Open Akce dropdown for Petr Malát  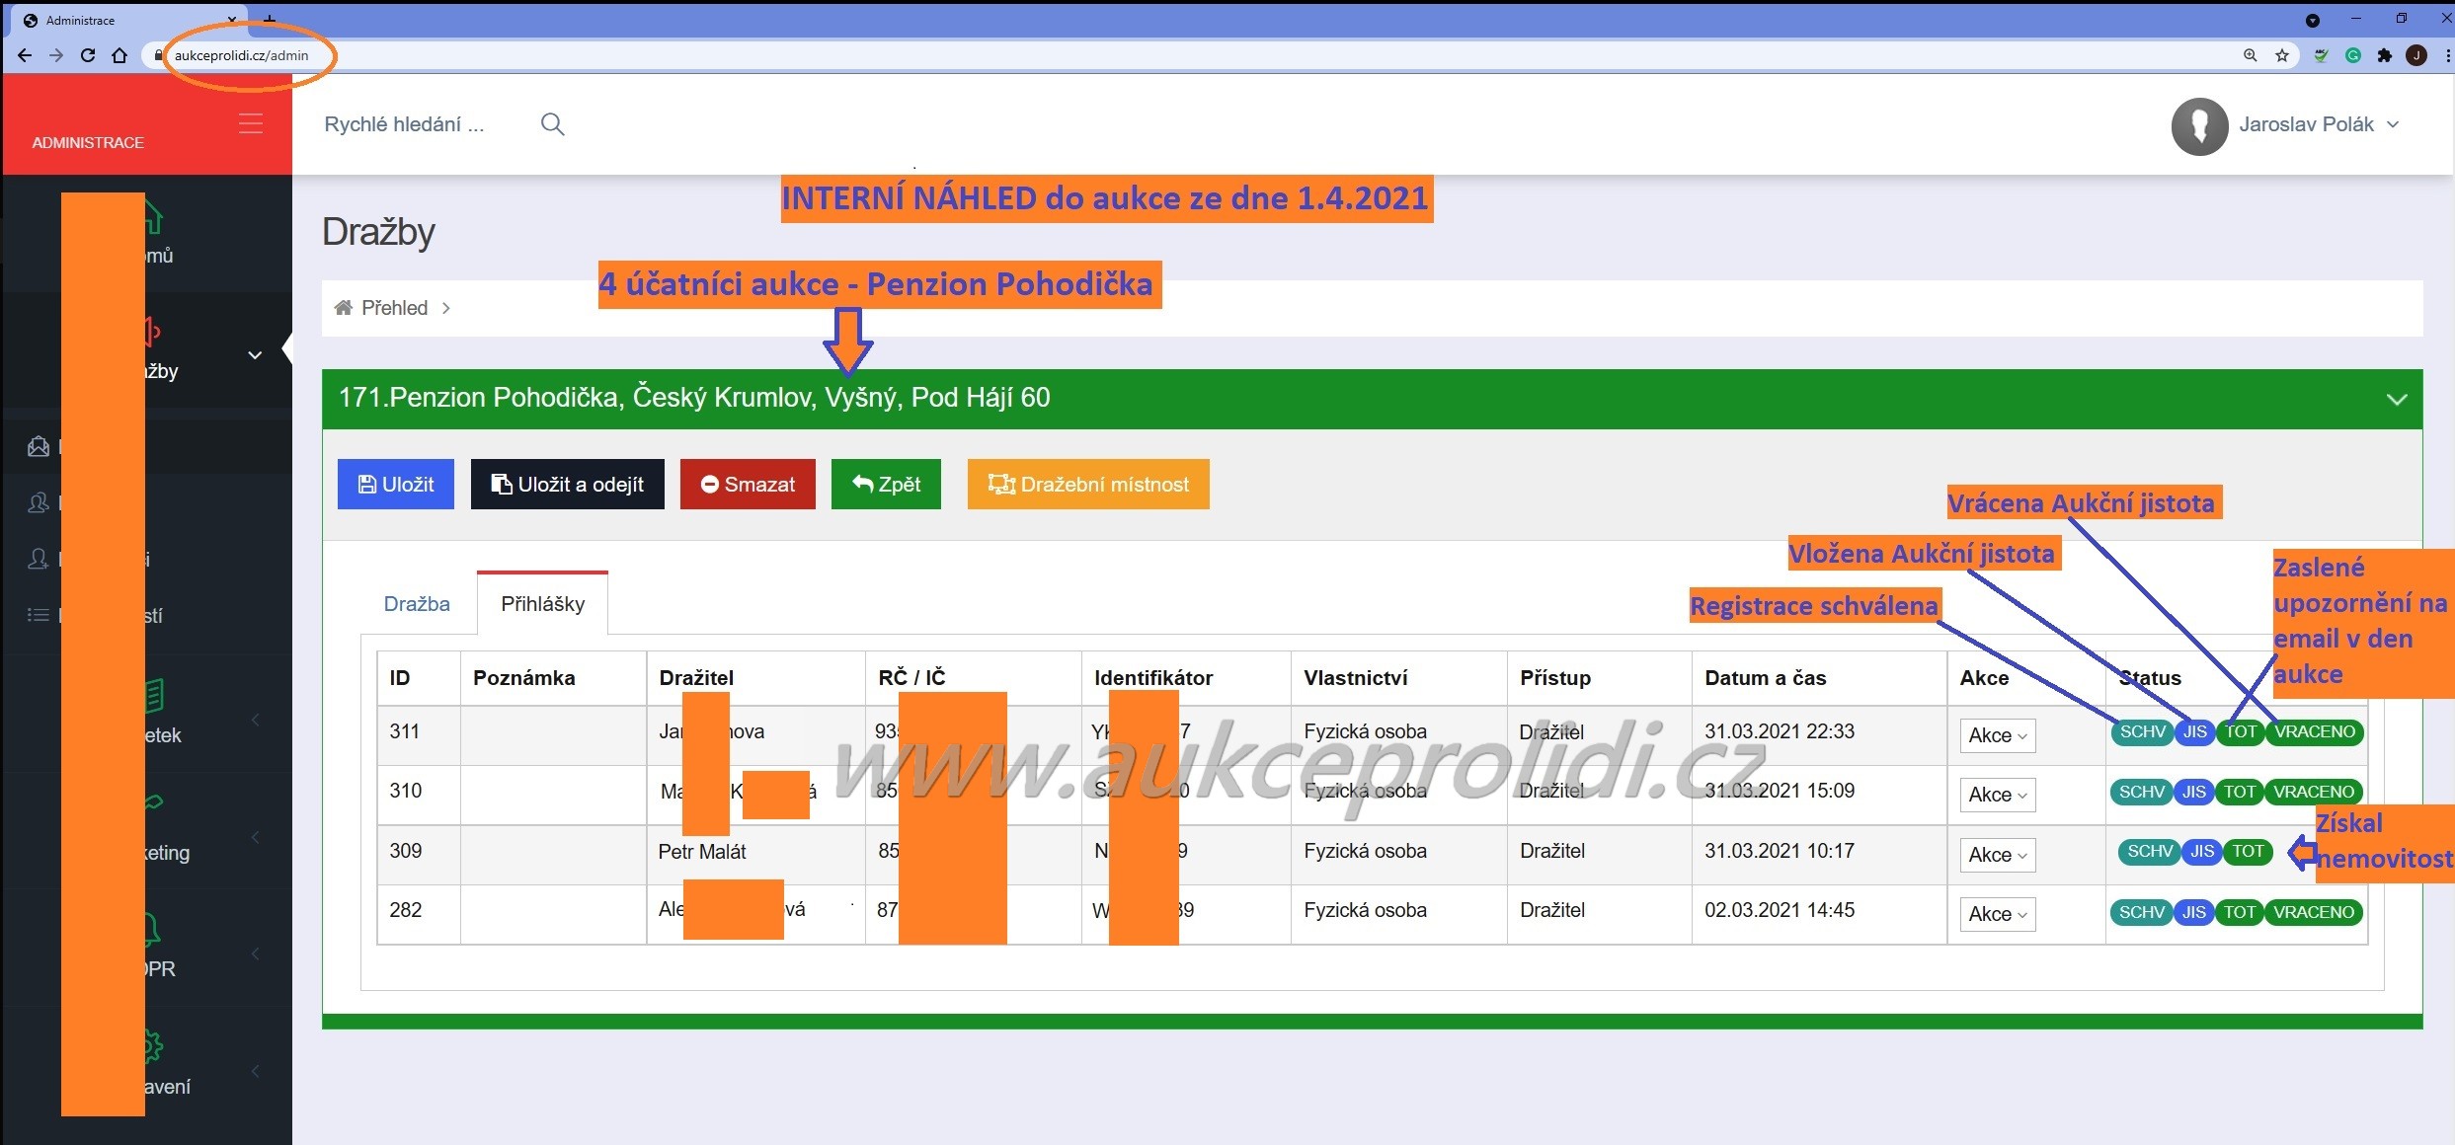click(x=1997, y=855)
